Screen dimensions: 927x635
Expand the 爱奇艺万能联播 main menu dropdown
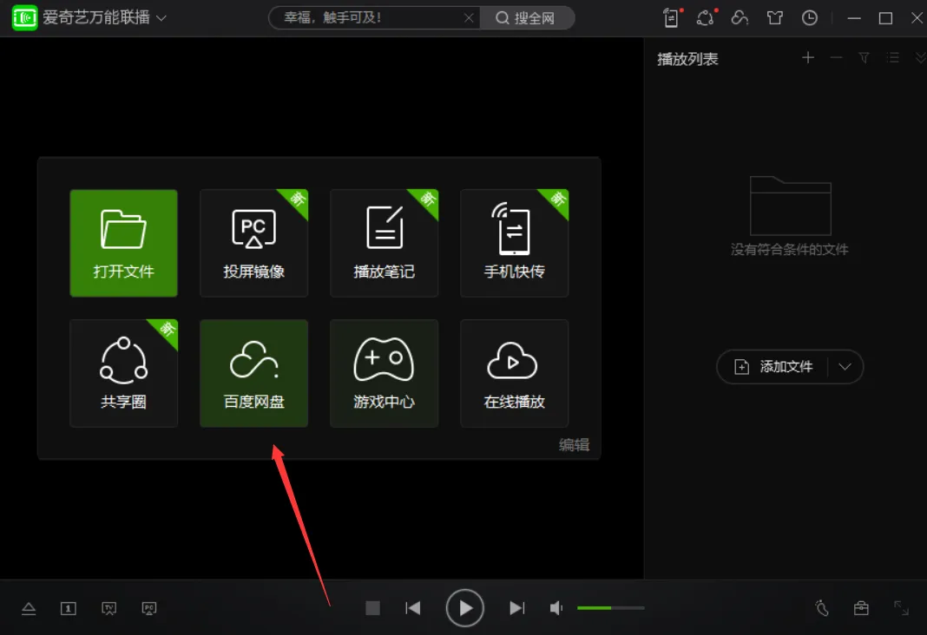161,18
